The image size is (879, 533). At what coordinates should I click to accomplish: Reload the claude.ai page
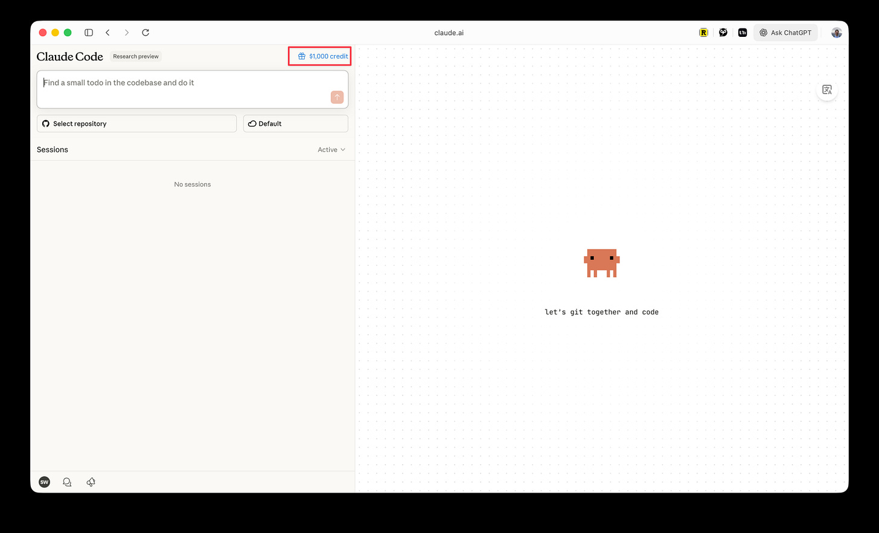point(145,33)
